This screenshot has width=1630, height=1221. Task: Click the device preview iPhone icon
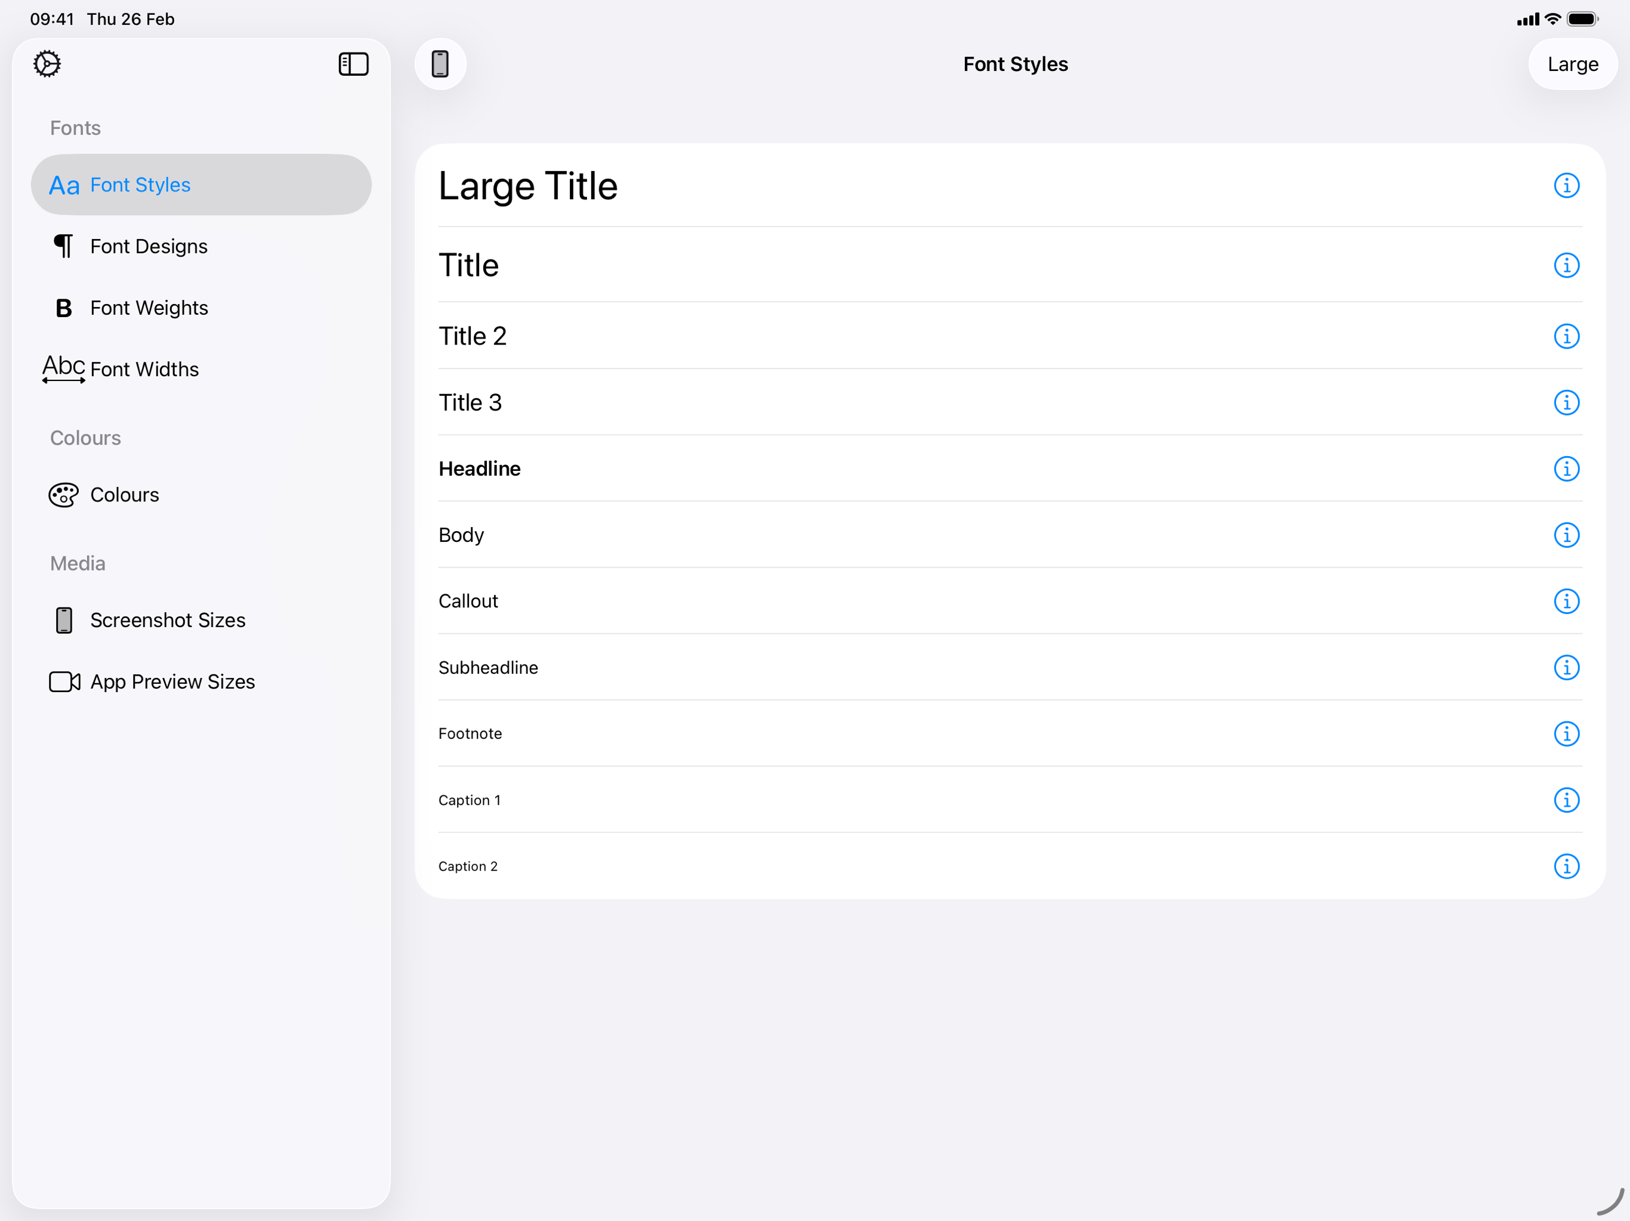pyautogui.click(x=440, y=64)
